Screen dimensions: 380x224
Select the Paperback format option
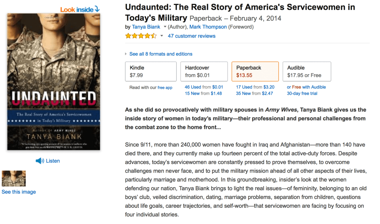coord(255,71)
